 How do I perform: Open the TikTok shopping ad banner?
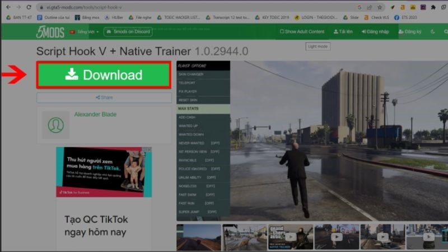click(104, 172)
